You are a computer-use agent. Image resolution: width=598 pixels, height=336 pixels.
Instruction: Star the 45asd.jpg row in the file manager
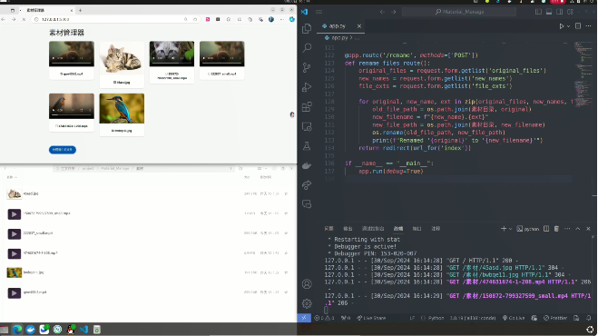pyautogui.click(x=286, y=194)
